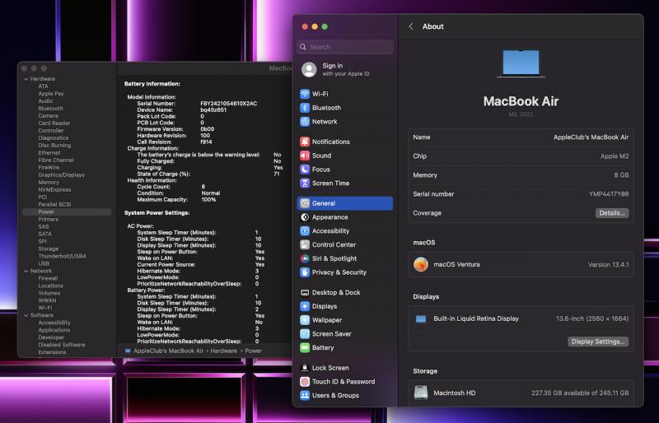Open Wallpaper icon in sidebar
Image resolution: width=659 pixels, height=423 pixels.
[305, 320]
